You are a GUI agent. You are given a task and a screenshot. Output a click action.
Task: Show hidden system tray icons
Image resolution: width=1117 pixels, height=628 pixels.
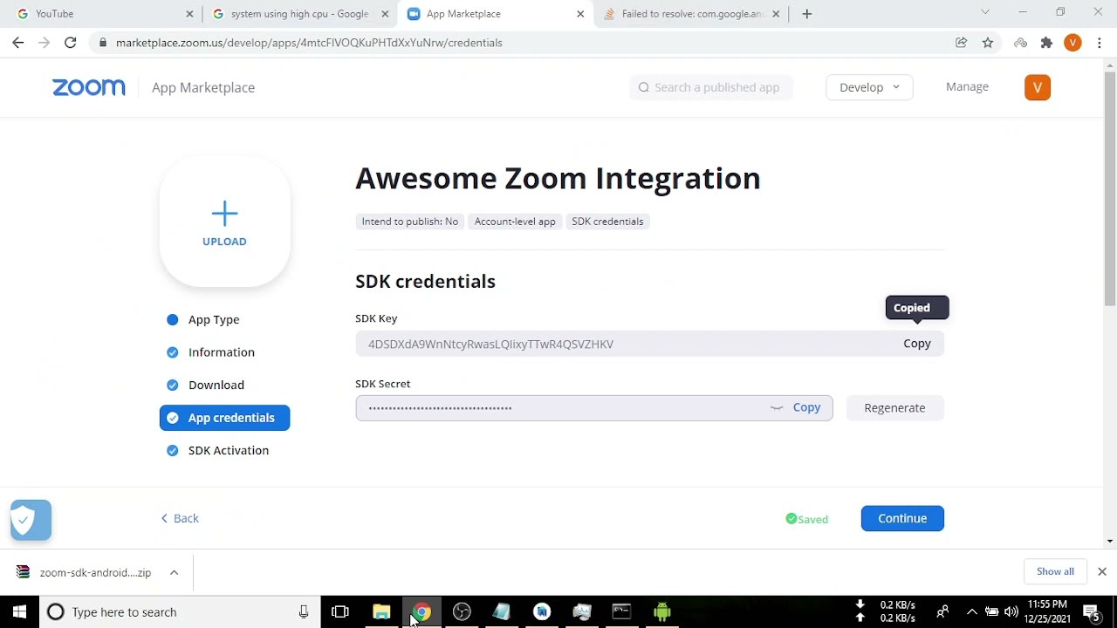coord(971,612)
